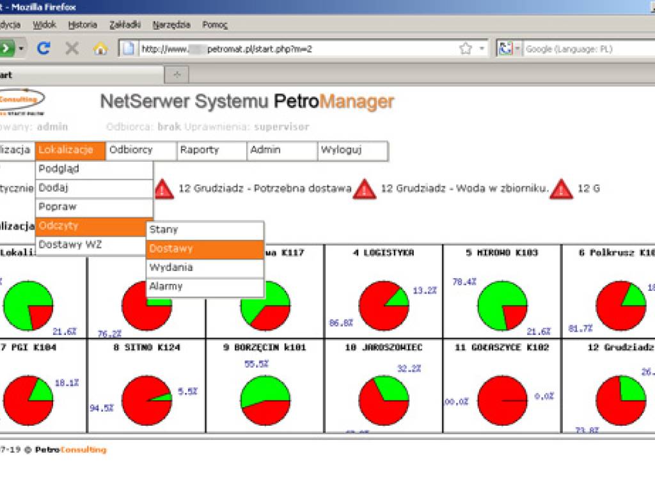
Task: Click '12 Grudziadz - Woda w zbiorniku.' alert text
Action: coord(464,189)
